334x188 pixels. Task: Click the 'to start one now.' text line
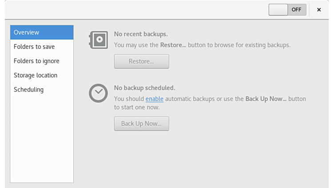136,107
